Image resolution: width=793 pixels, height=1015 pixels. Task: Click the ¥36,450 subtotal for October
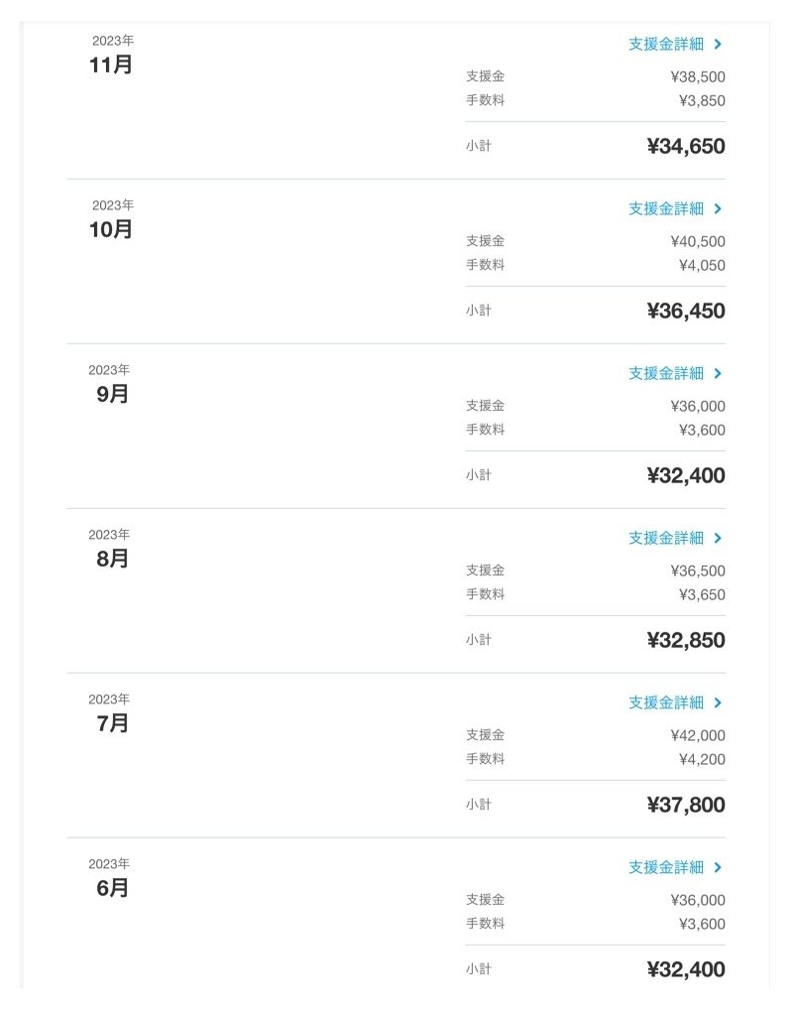[685, 312]
